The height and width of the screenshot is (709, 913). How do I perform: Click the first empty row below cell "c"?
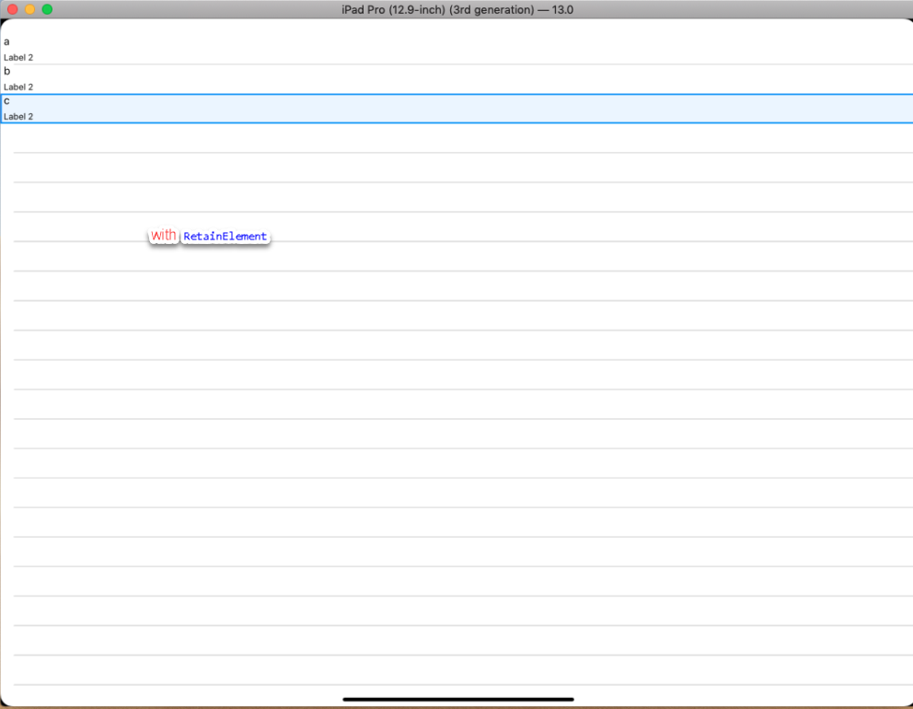pos(368,138)
